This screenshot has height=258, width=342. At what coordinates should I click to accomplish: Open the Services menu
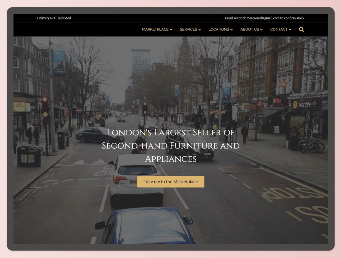coord(190,29)
